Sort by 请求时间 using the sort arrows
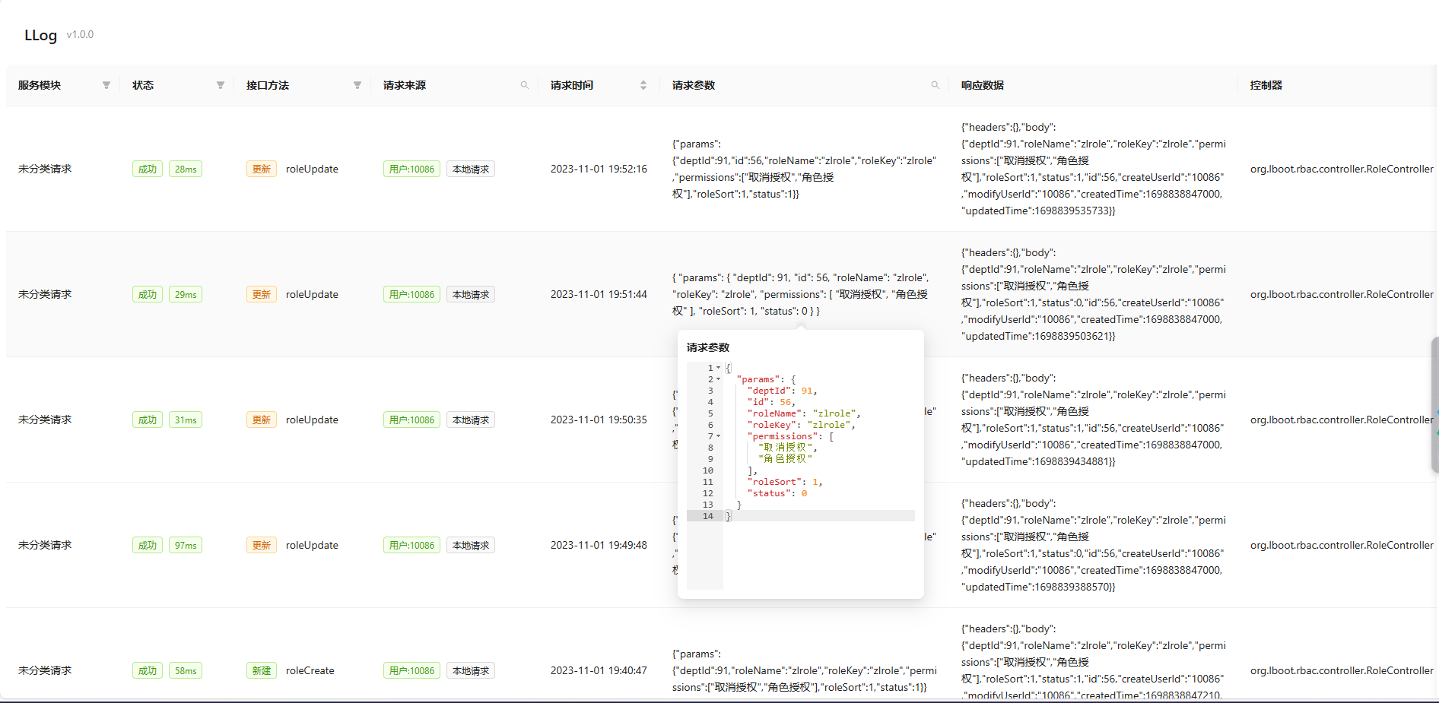Viewport: 1439px width, 703px height. click(643, 85)
